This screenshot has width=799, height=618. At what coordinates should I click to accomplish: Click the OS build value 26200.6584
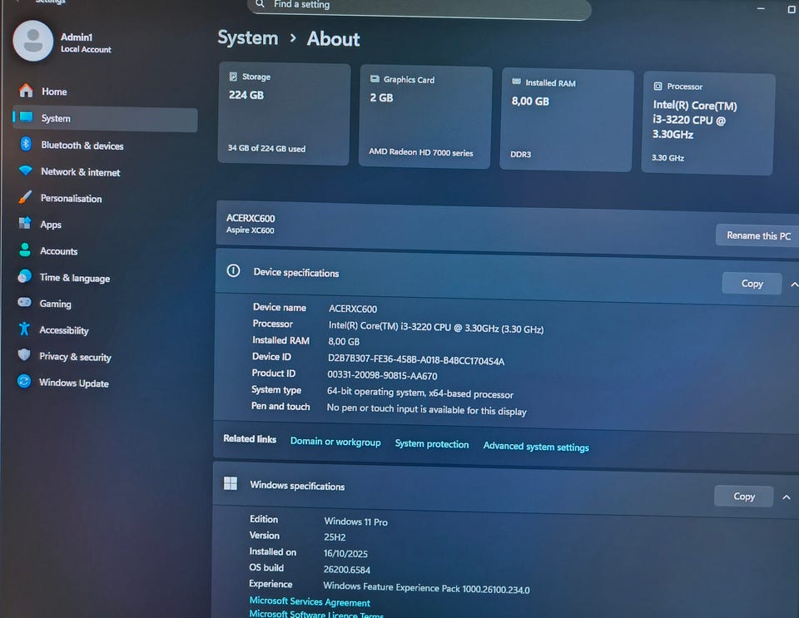tap(346, 570)
